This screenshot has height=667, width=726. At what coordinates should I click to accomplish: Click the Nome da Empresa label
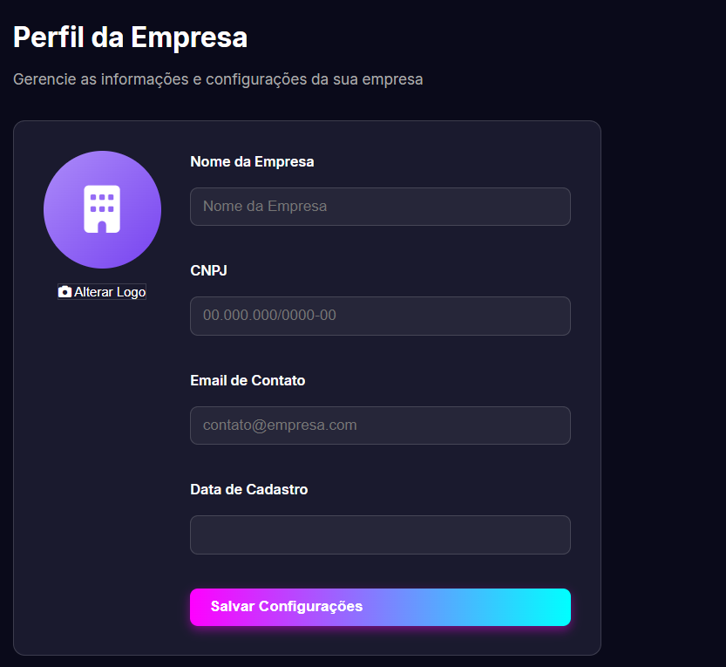252,161
